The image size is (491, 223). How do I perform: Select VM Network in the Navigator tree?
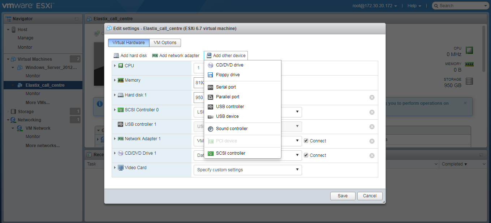[38, 128]
